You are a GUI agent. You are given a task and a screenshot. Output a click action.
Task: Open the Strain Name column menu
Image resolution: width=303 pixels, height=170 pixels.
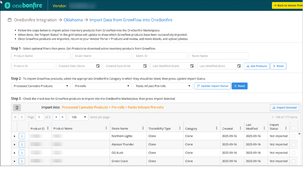click(143, 128)
